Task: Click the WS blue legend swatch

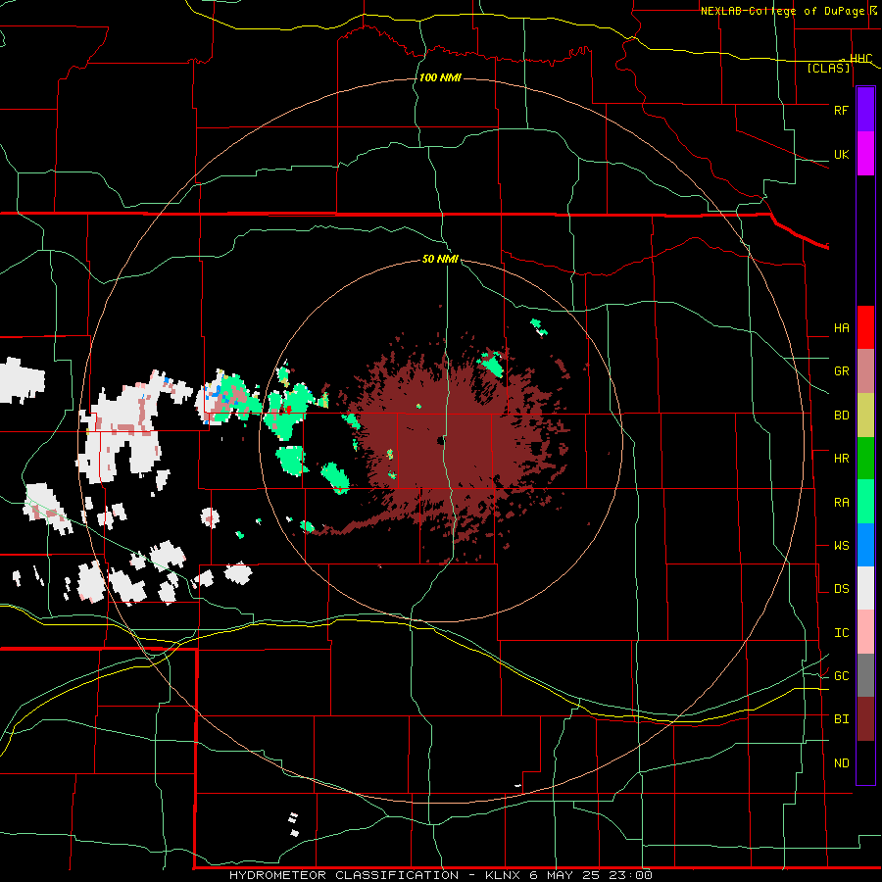Action: [x=865, y=545]
